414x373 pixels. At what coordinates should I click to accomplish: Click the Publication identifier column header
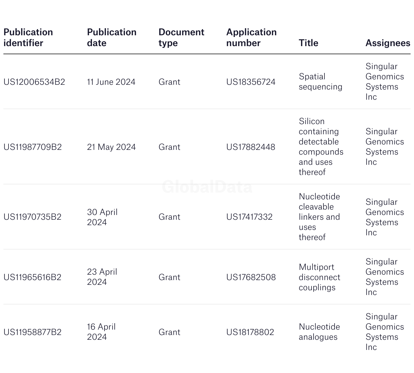[28, 38]
